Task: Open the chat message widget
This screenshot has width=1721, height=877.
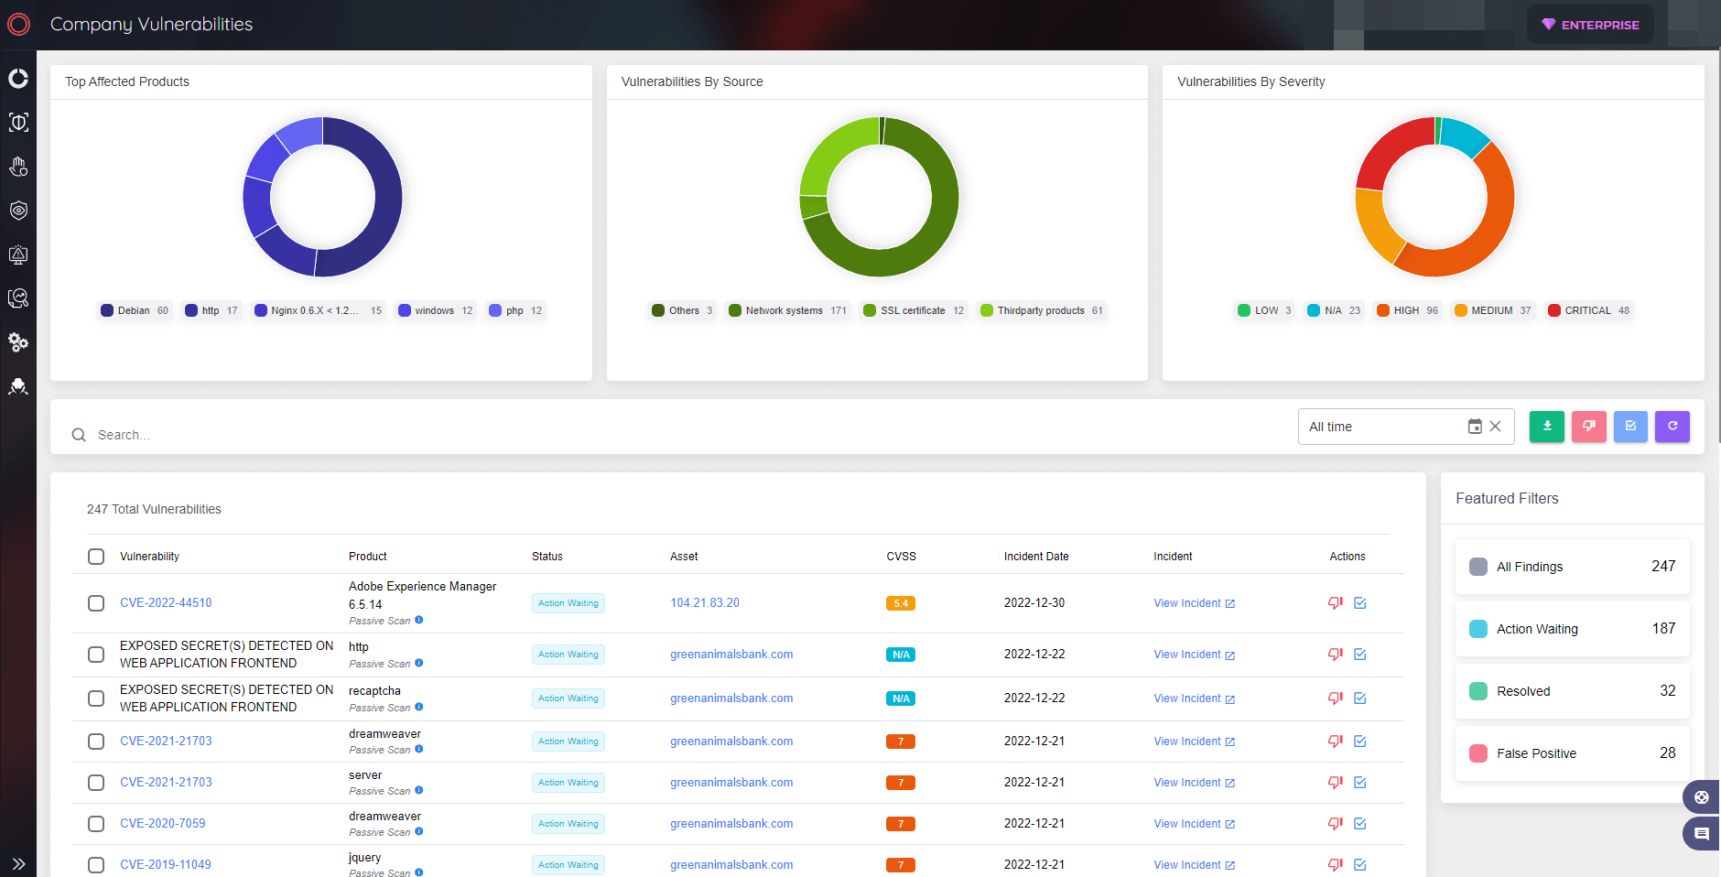Action: (1702, 834)
